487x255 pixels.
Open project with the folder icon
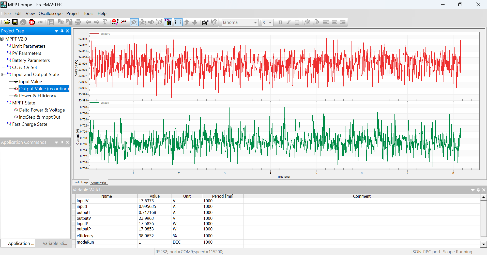(7, 22)
